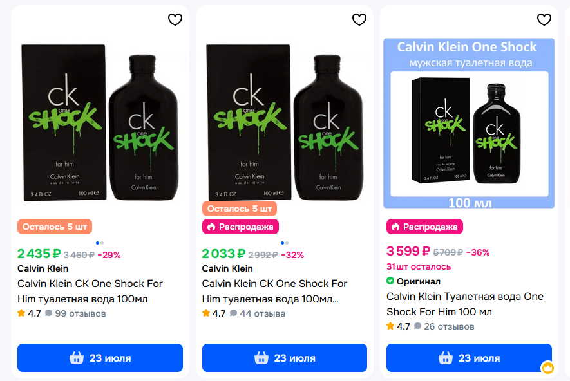
Task: Click the yellow crown icon at bottom right
Action: (547, 368)
